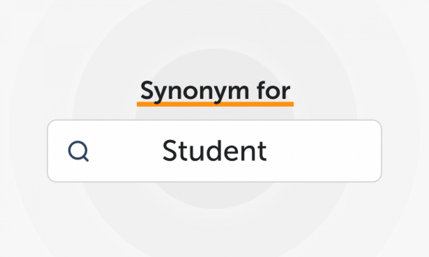Click the capital S in Student

point(169,151)
